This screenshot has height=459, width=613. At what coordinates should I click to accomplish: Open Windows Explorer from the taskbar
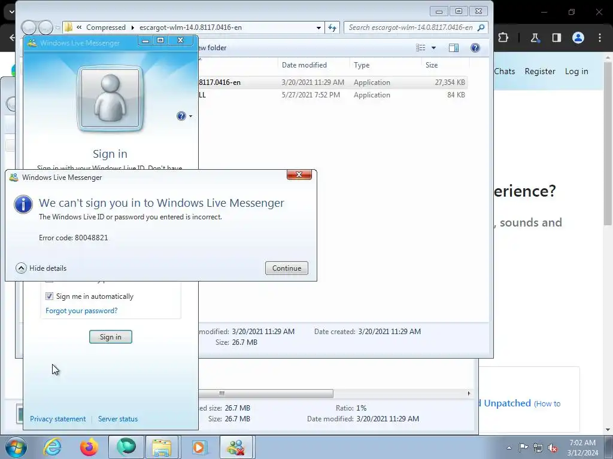tap(162, 447)
